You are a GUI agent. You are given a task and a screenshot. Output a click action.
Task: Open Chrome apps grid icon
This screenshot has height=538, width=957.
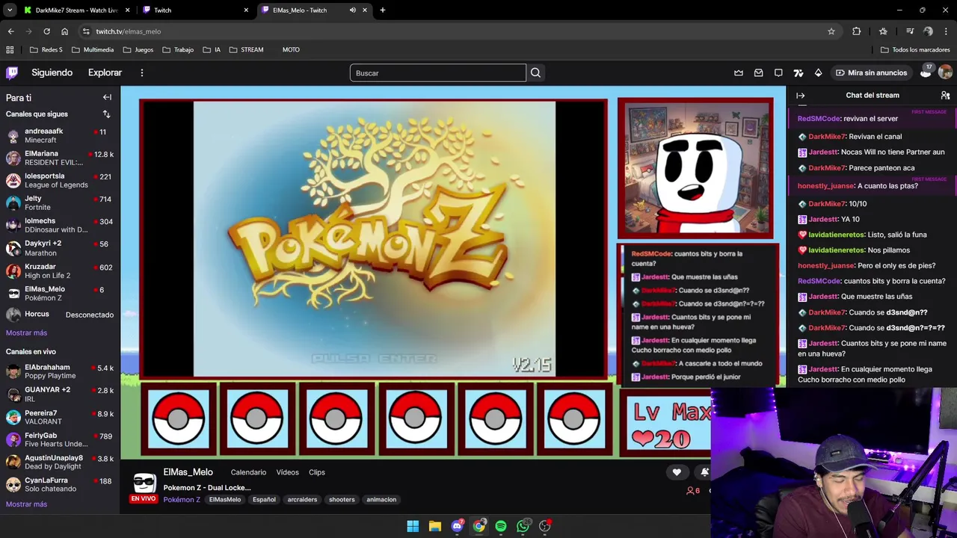pyautogui.click(x=10, y=49)
